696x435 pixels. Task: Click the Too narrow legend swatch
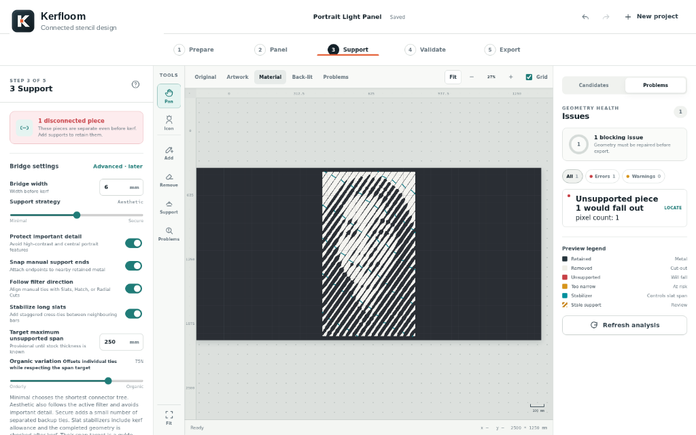click(565, 286)
